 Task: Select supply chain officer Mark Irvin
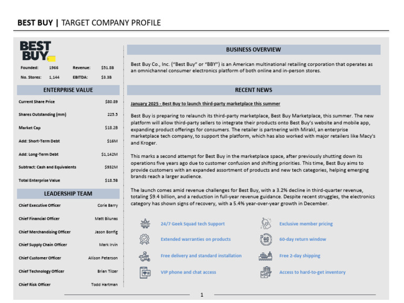click(108, 245)
